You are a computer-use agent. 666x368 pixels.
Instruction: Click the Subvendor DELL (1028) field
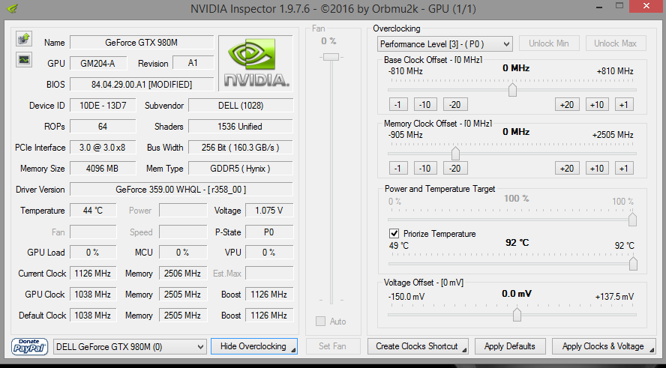click(241, 105)
